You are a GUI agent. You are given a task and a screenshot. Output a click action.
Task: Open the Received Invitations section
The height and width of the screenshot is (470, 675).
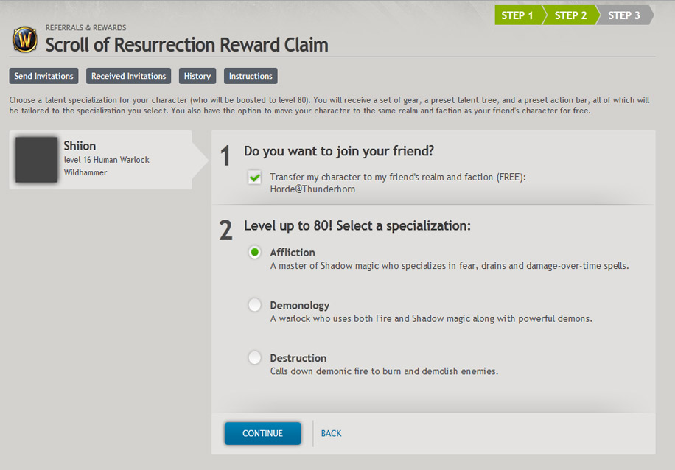point(128,75)
